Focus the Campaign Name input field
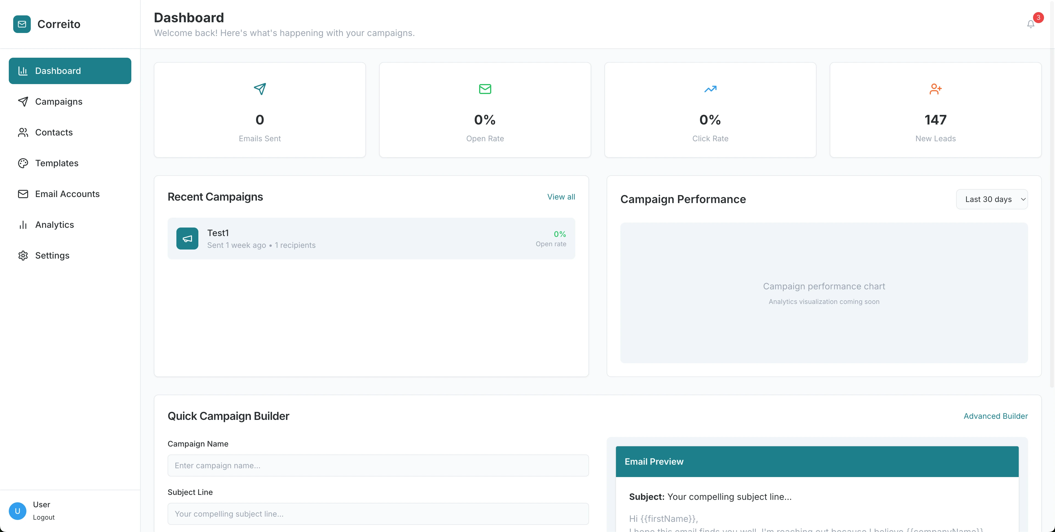 377,466
